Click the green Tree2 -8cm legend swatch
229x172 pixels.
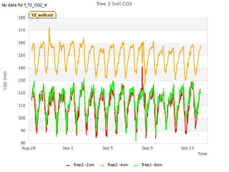pos(136,166)
